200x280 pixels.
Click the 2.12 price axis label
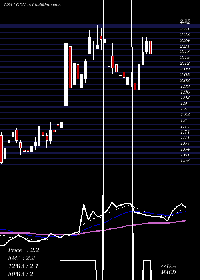click(185, 63)
